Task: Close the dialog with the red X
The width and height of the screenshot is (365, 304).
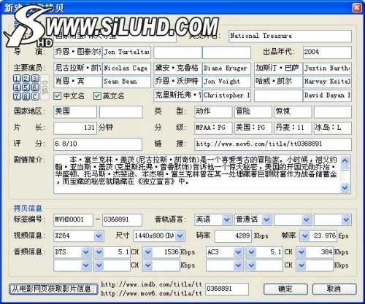Action: coord(357,7)
